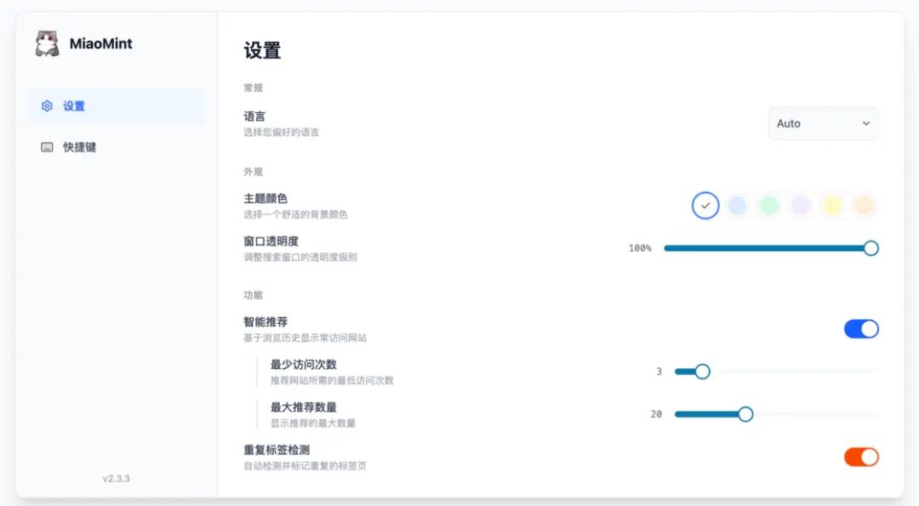Open the 设置 sidebar tab
Screen dimensions: 919x506
116,106
